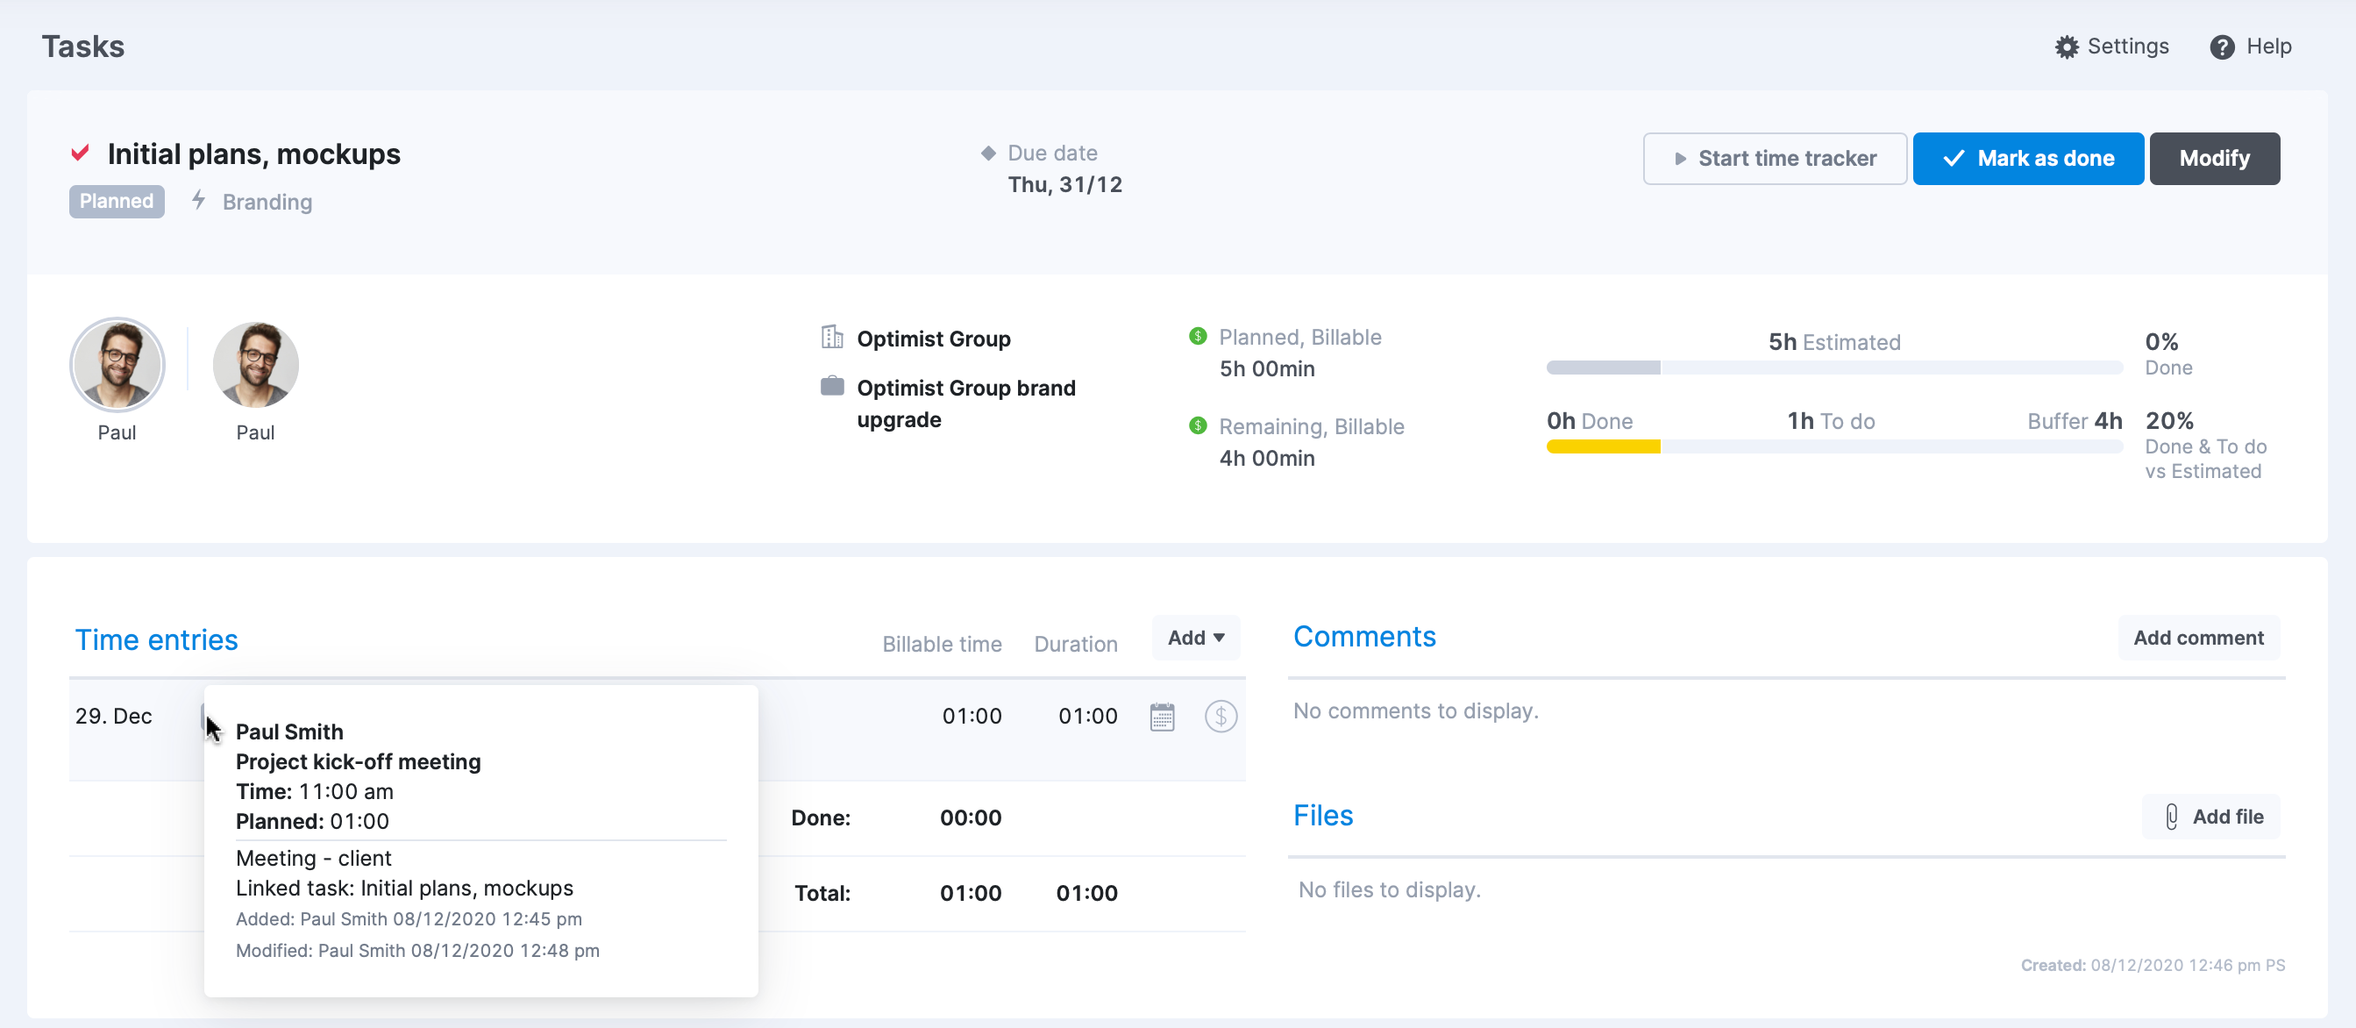The height and width of the screenshot is (1028, 2356).
Task: Click the Modify button
Action: pyautogui.click(x=2213, y=158)
